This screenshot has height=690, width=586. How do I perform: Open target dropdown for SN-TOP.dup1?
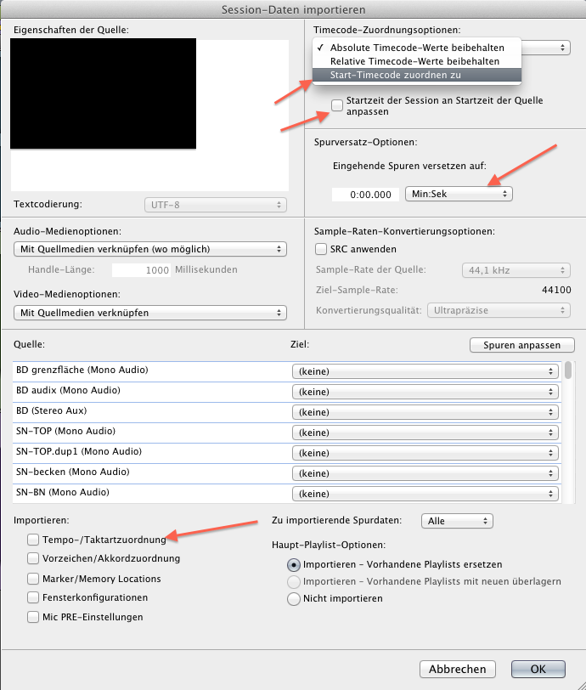coord(425,453)
